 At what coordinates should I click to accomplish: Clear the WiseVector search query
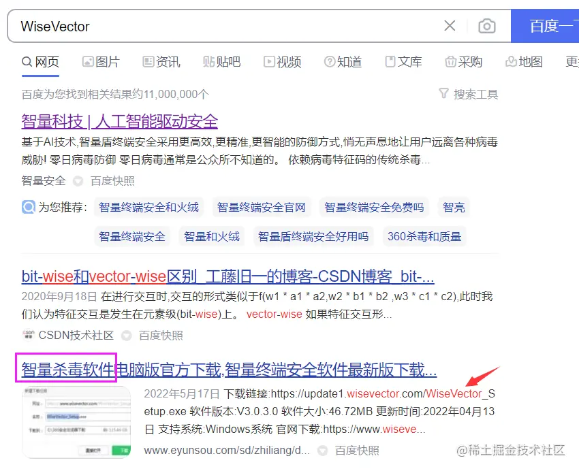point(450,26)
